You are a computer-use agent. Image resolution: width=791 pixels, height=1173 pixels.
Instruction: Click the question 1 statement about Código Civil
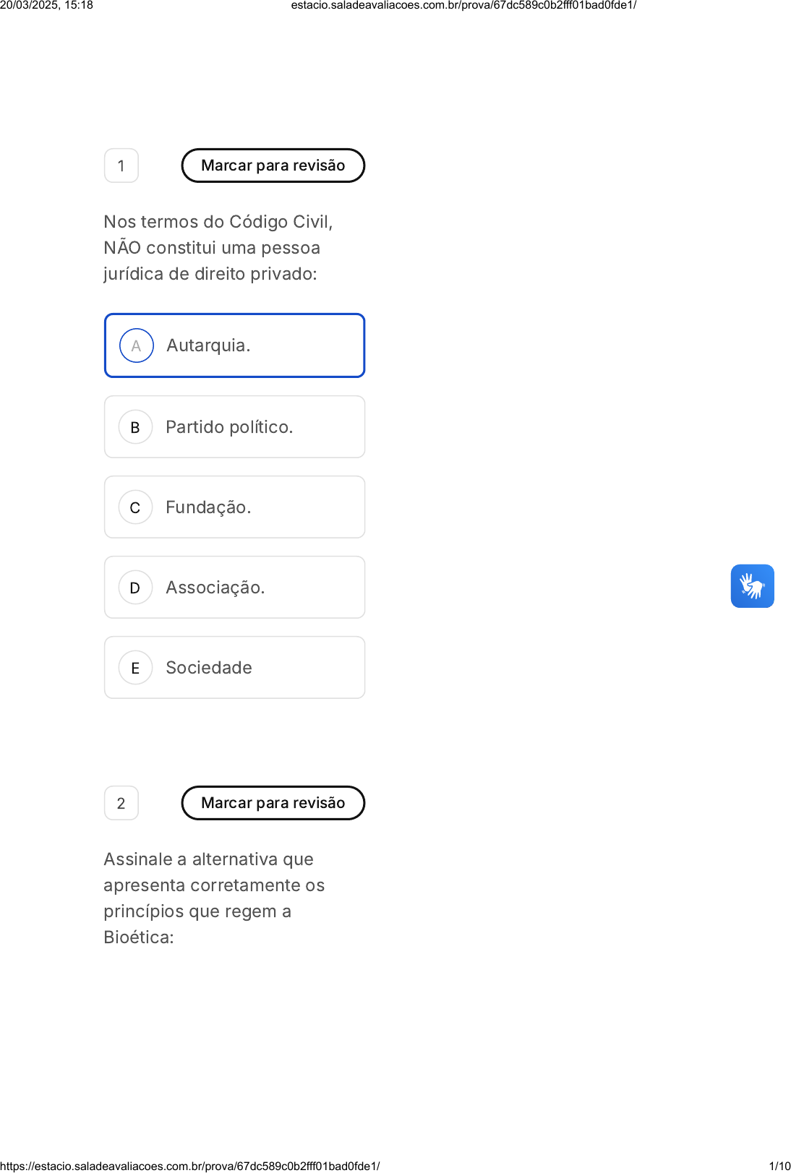tap(218, 248)
